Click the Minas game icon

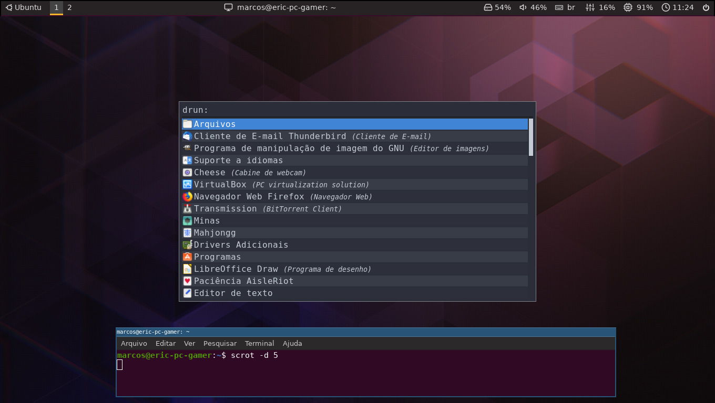(x=187, y=220)
